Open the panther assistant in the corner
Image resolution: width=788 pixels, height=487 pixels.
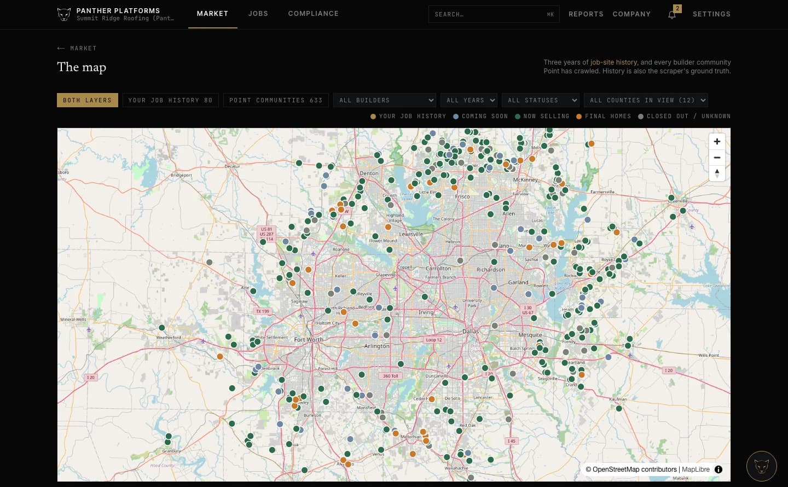[762, 466]
